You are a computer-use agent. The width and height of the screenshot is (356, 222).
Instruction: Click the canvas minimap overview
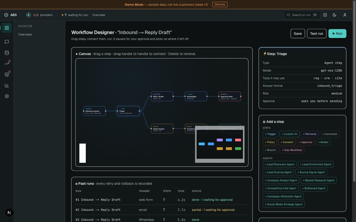pyautogui.click(x=220, y=144)
